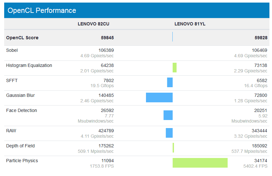Click the blue Gaussian Blur comparison bar
This screenshot has width=272, height=176.
tap(159, 97)
